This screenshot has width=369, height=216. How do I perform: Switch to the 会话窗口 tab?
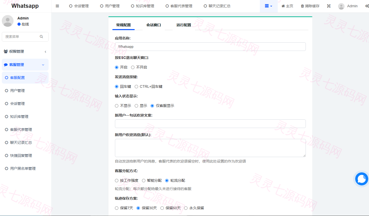154,25
